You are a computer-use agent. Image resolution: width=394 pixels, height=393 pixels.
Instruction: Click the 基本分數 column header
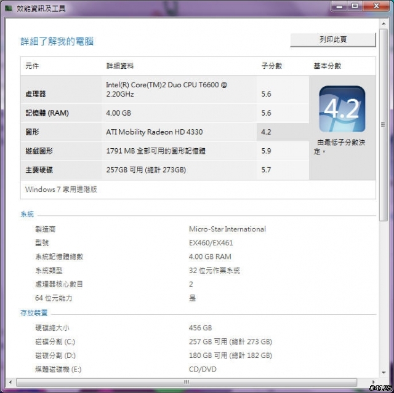327,66
